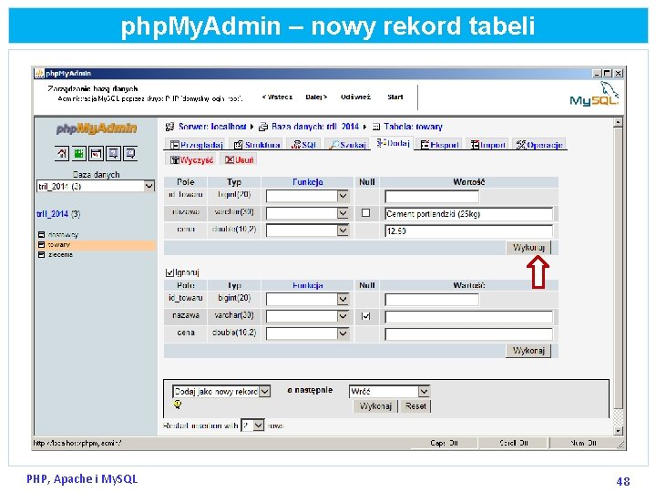Image resolution: width=656 pixels, height=492 pixels.
Task: Click the first id_towaru value field
Action: point(432,196)
